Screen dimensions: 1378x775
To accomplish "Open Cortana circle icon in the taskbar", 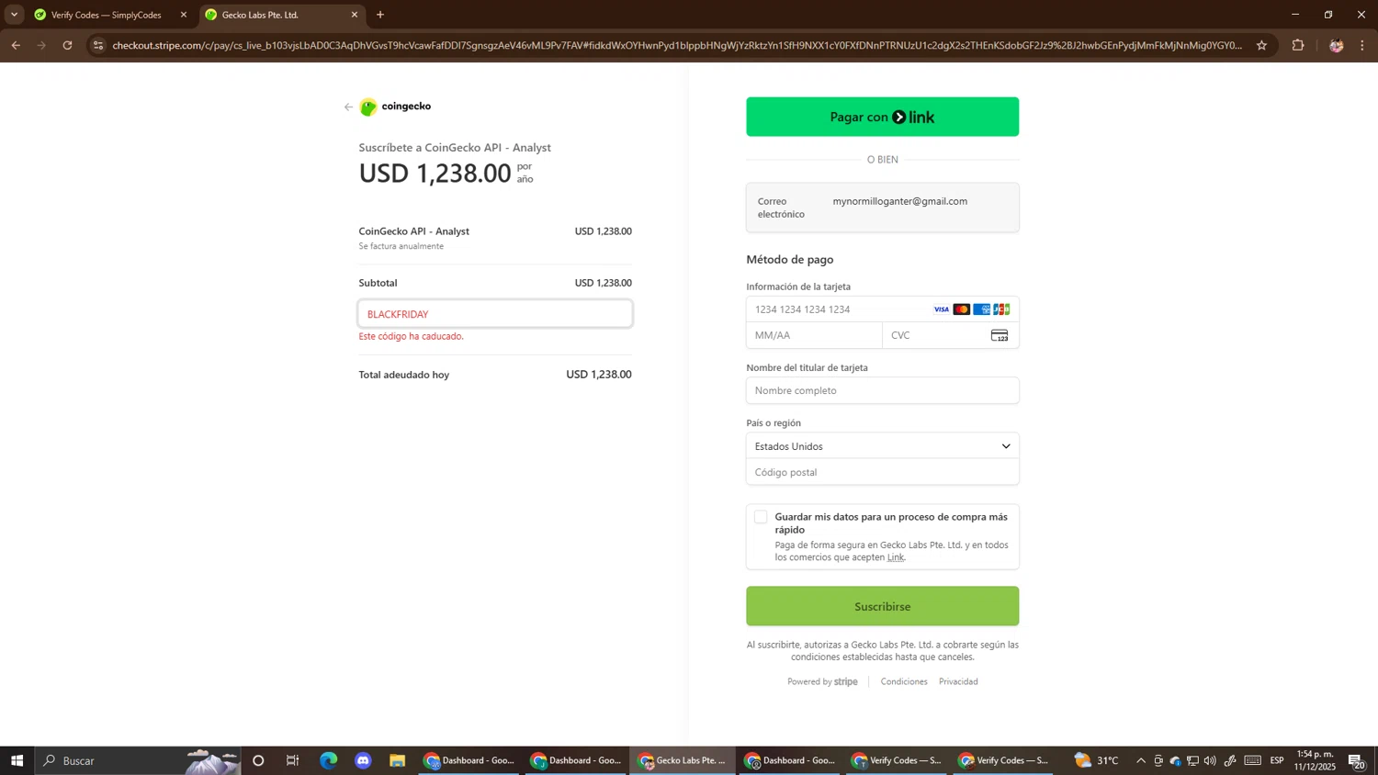I will 258,760.
